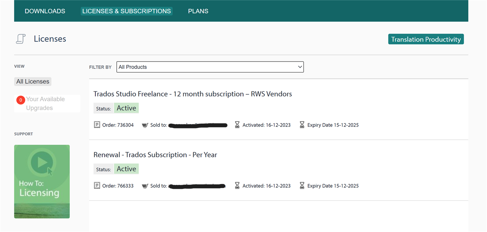Click the order document icon for order 766333
The width and height of the screenshot is (487, 232).
[97, 186]
